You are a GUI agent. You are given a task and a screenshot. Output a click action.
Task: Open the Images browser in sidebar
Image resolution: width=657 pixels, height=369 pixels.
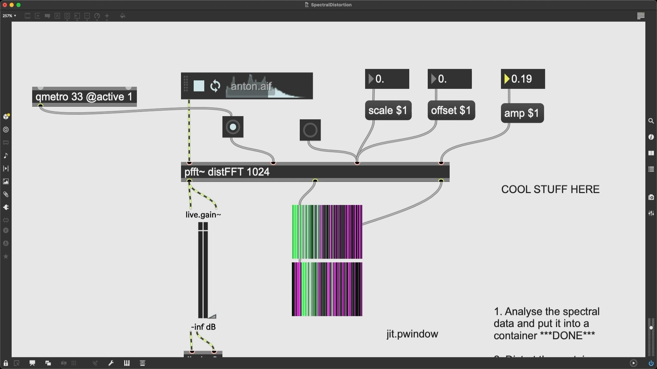(x=6, y=181)
